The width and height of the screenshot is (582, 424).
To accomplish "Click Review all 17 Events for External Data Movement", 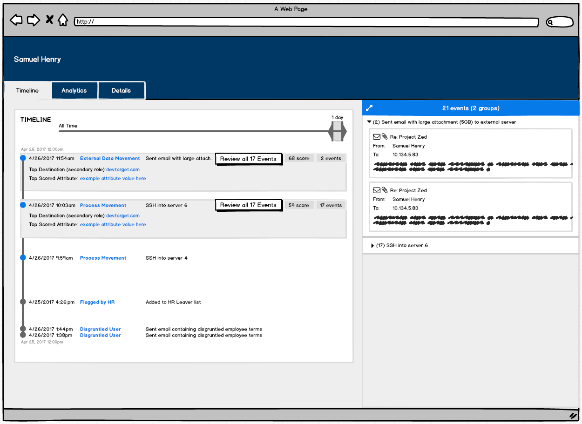I will (249, 159).
